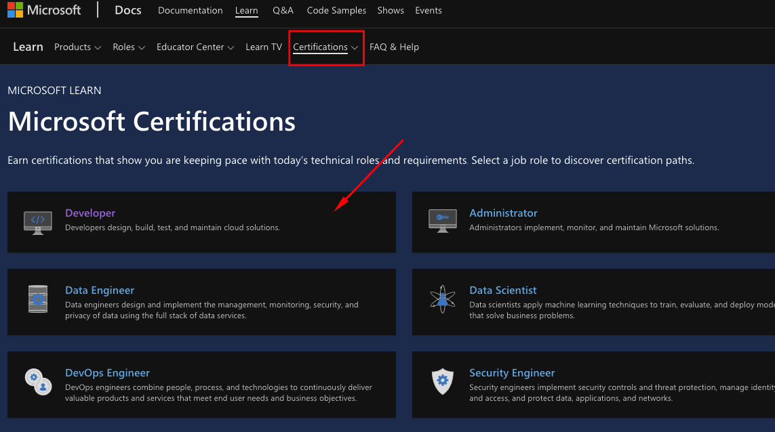Click 'Security engineers implement security controls' description
The image size is (775, 432).
(622, 393)
